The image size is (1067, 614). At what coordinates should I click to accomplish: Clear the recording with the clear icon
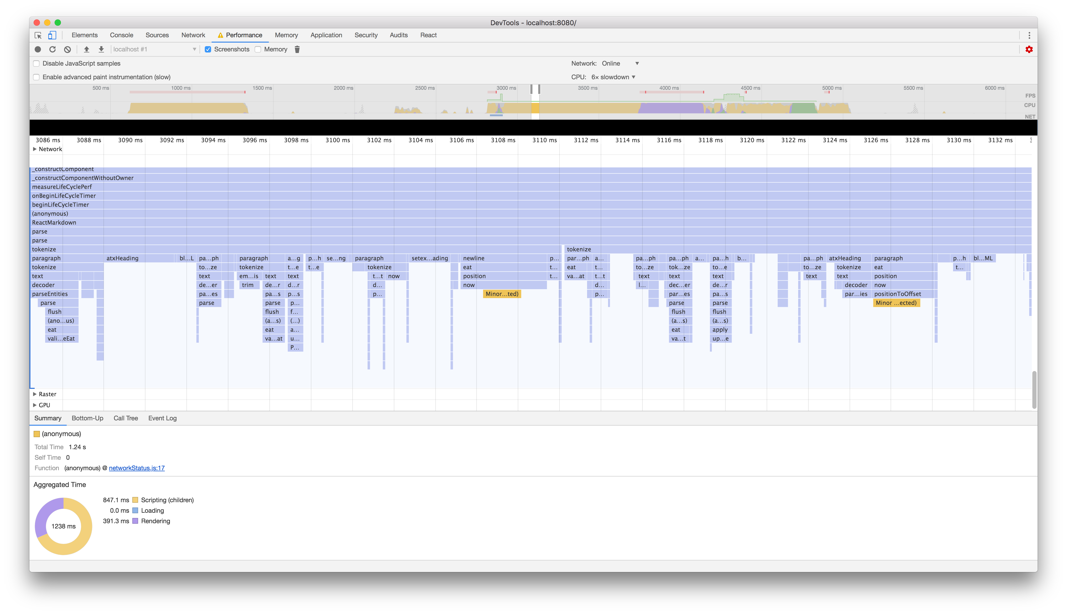(x=67, y=49)
